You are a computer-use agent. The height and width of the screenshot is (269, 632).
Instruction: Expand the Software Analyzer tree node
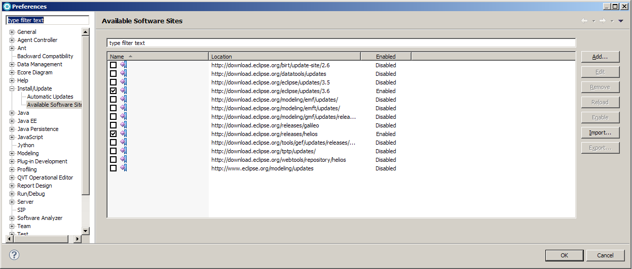(x=12, y=218)
